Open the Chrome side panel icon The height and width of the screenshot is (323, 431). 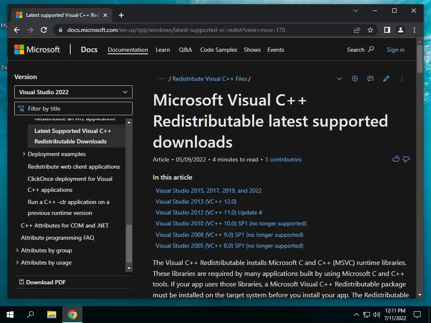(387, 30)
